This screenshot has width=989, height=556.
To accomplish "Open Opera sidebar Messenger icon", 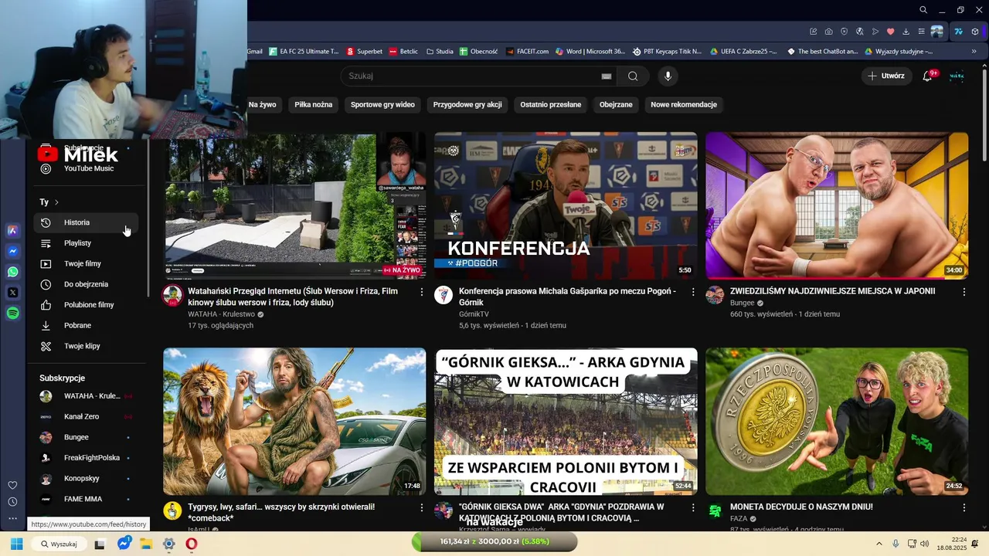I will coord(12,251).
